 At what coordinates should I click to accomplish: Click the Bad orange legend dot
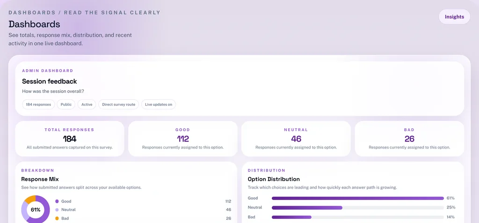[57, 218]
